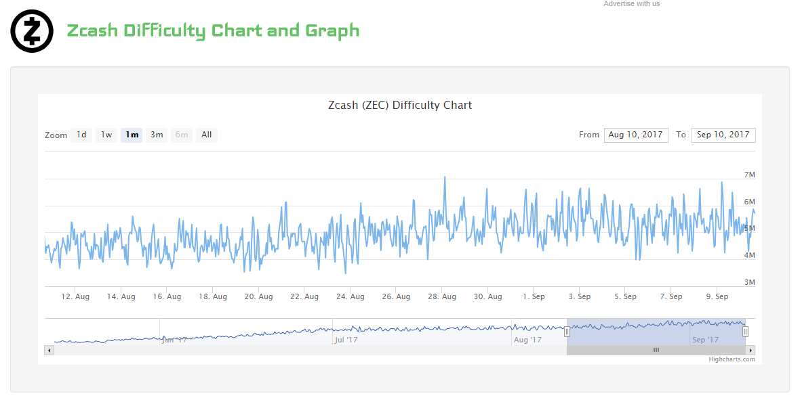
Task: Click the Zcash (ZEC) Difficulty Chart title
Action: click(400, 106)
